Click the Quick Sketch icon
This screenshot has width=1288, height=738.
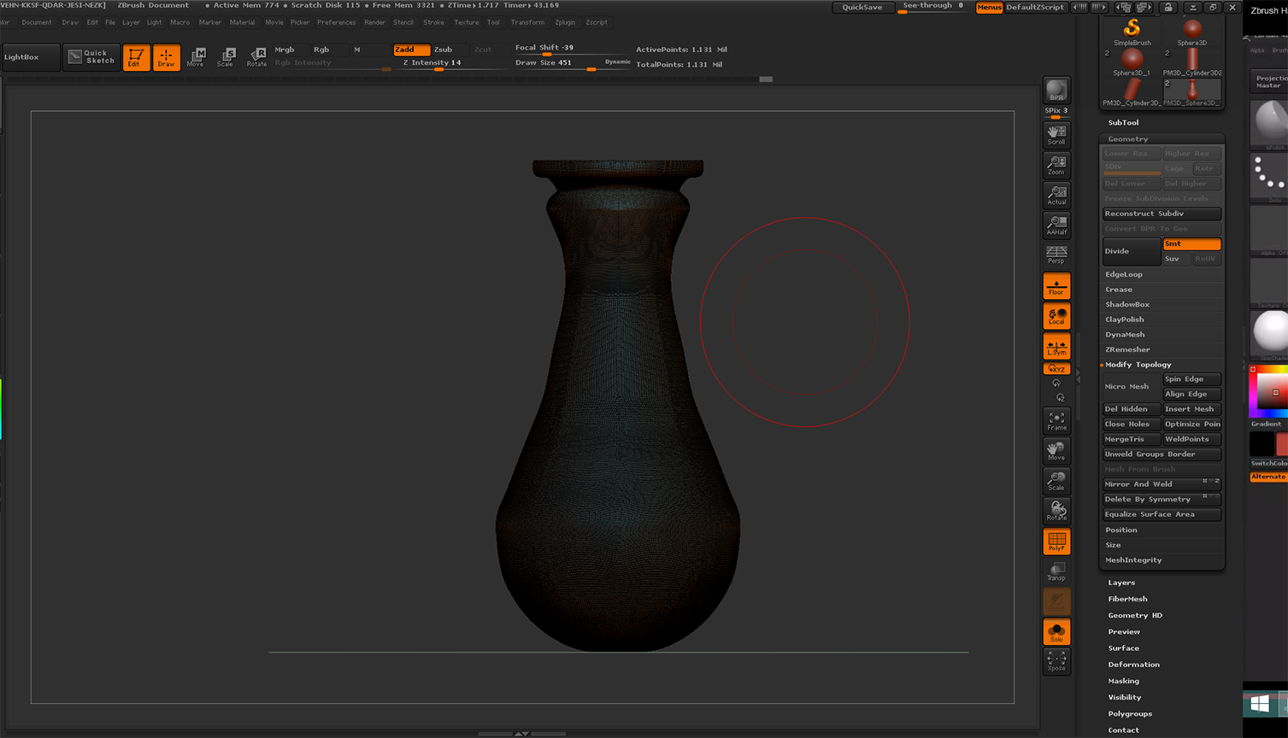(91, 57)
